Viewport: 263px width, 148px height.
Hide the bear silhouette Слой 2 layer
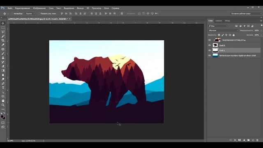210,45
